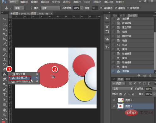
Task: Open the options bar 不透明度 slider arrow
Action: click(82, 8)
